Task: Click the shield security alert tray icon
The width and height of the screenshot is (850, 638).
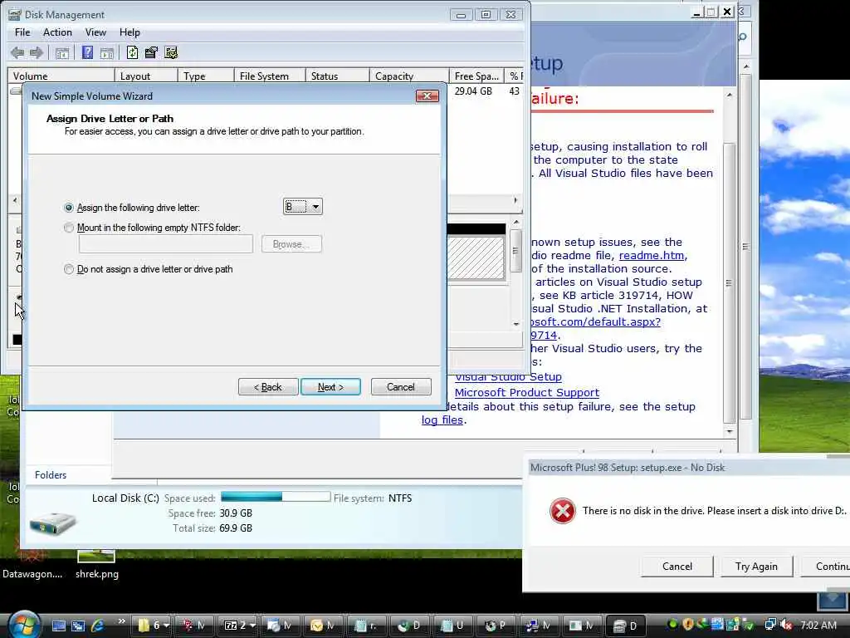Action: (x=688, y=625)
